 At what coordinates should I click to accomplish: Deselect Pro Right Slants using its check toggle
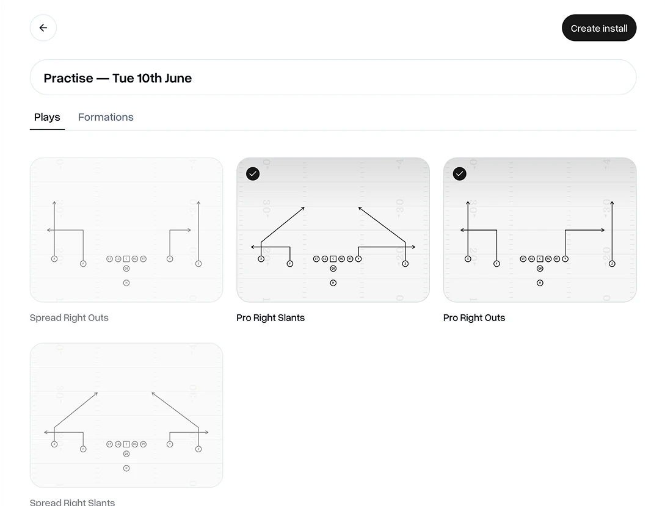(x=252, y=173)
